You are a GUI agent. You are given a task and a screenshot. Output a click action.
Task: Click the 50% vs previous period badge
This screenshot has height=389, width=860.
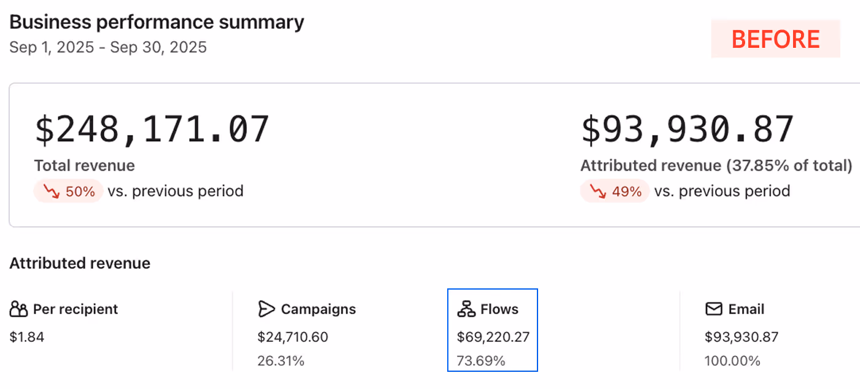pos(68,191)
